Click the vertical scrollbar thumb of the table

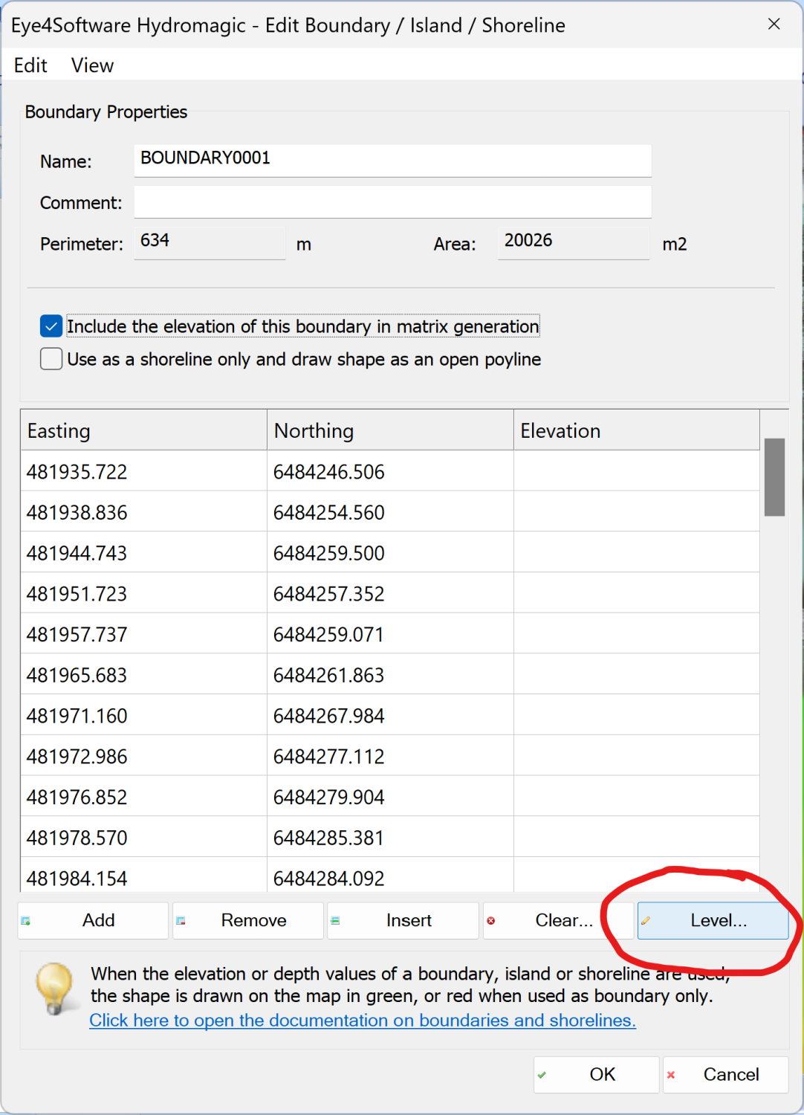tap(774, 476)
